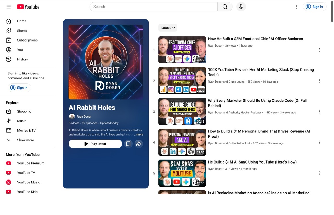Click Sign in at top right
This screenshot has height=215, width=334.
click(x=314, y=7)
